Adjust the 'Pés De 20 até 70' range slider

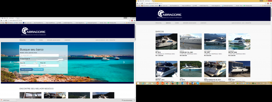pos(39,60)
